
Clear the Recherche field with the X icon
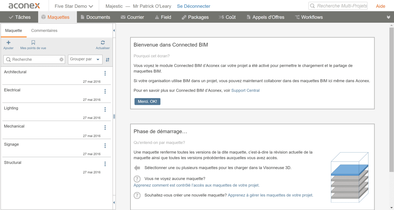[x=62, y=59]
